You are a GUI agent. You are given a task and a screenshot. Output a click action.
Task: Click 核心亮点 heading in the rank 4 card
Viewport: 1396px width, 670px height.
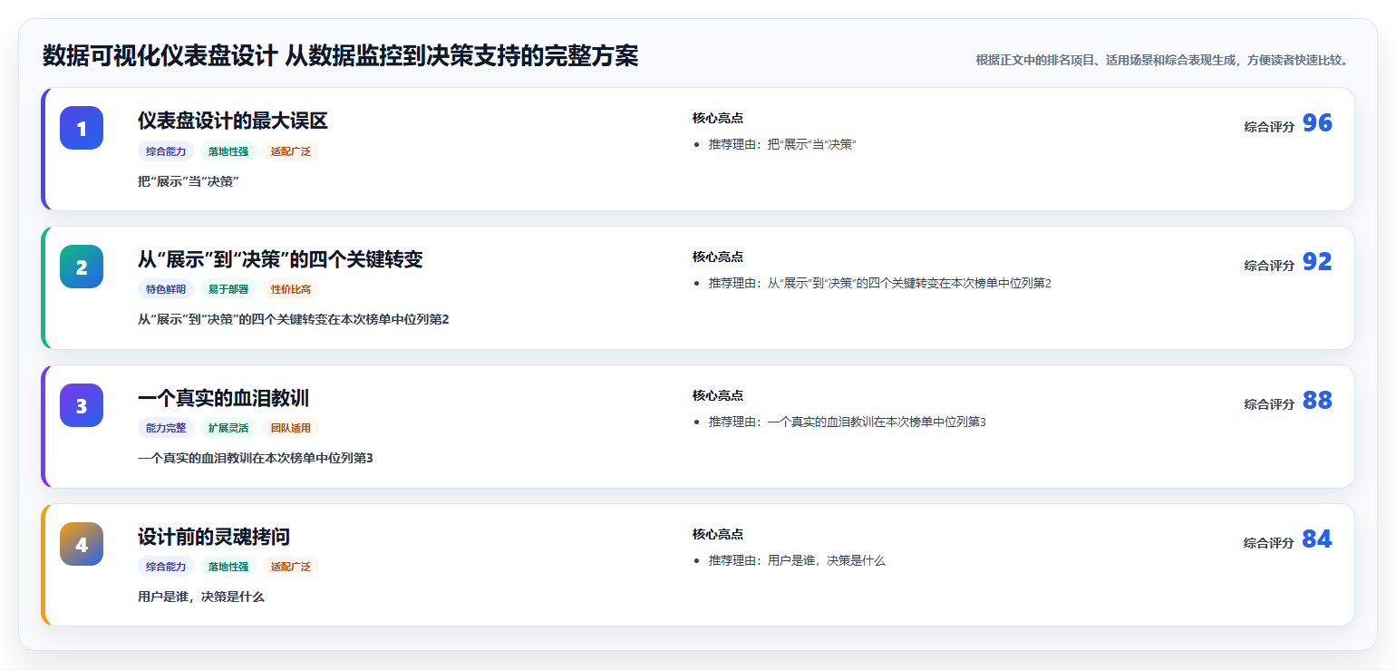[x=718, y=535]
